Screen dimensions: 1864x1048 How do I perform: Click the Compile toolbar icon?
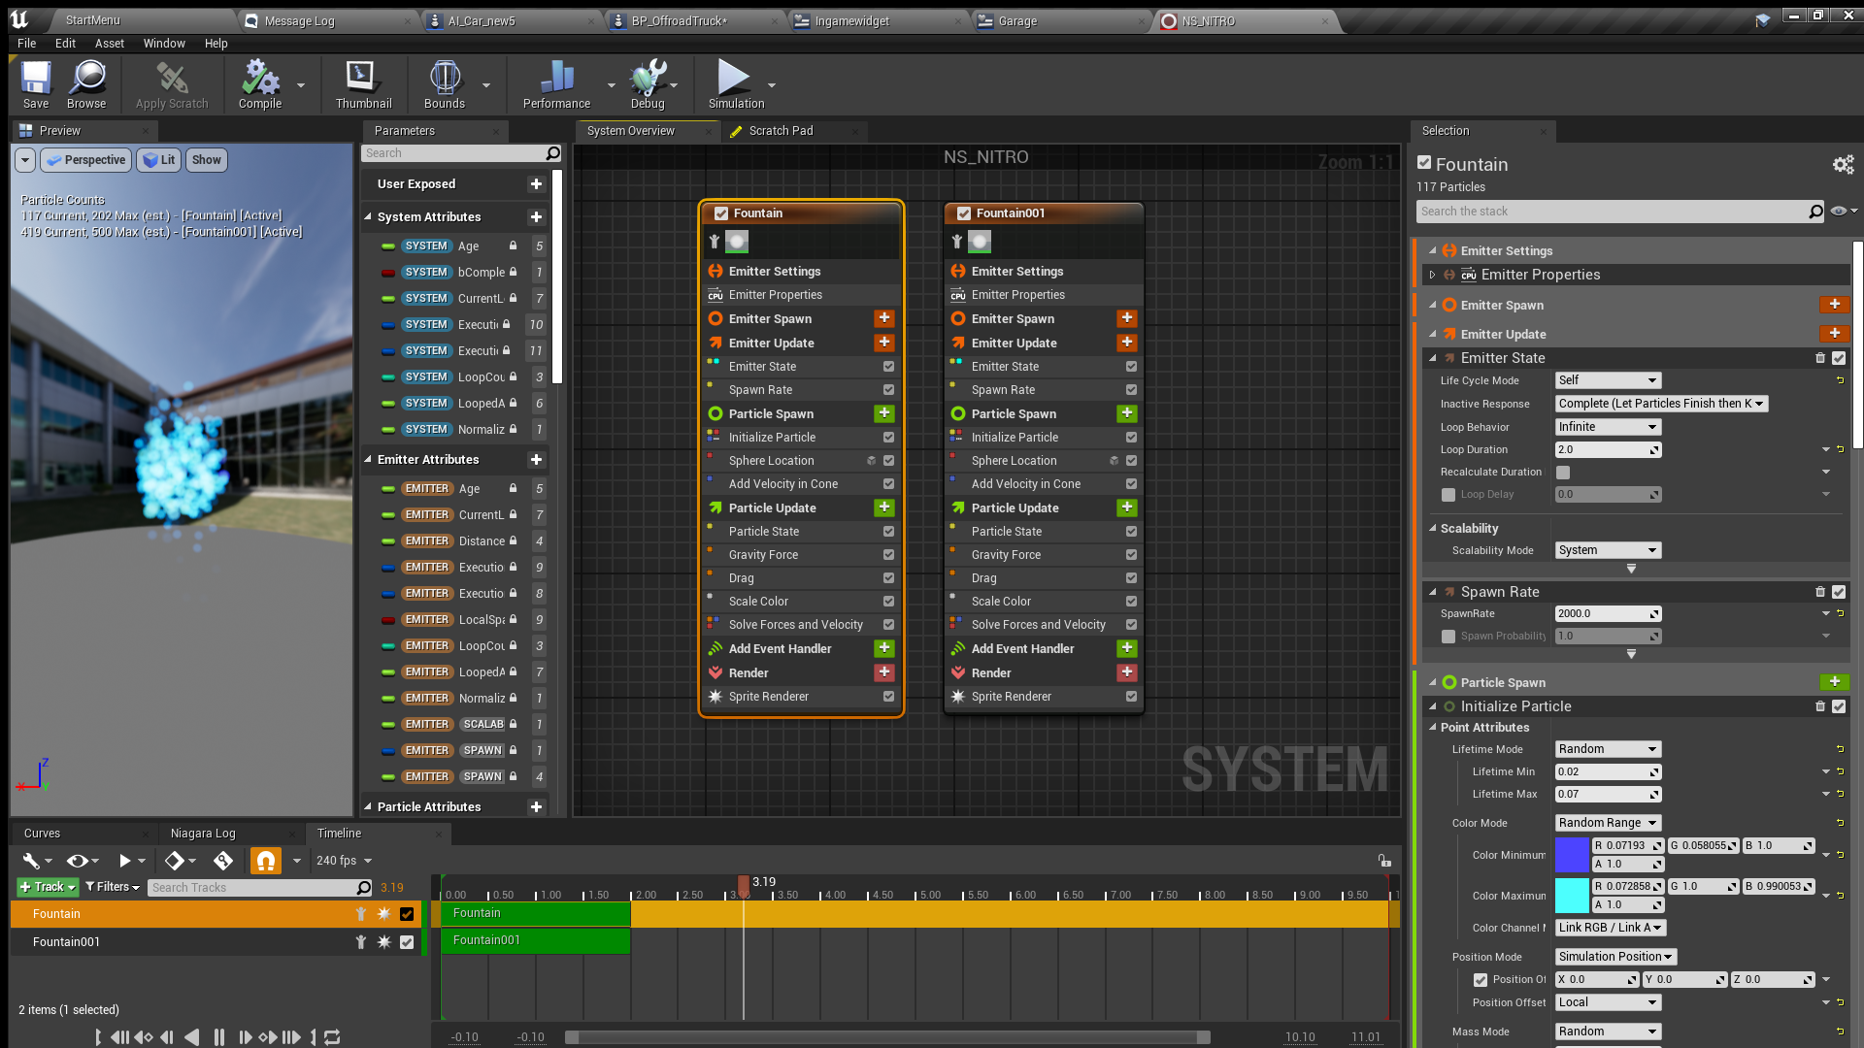259,84
